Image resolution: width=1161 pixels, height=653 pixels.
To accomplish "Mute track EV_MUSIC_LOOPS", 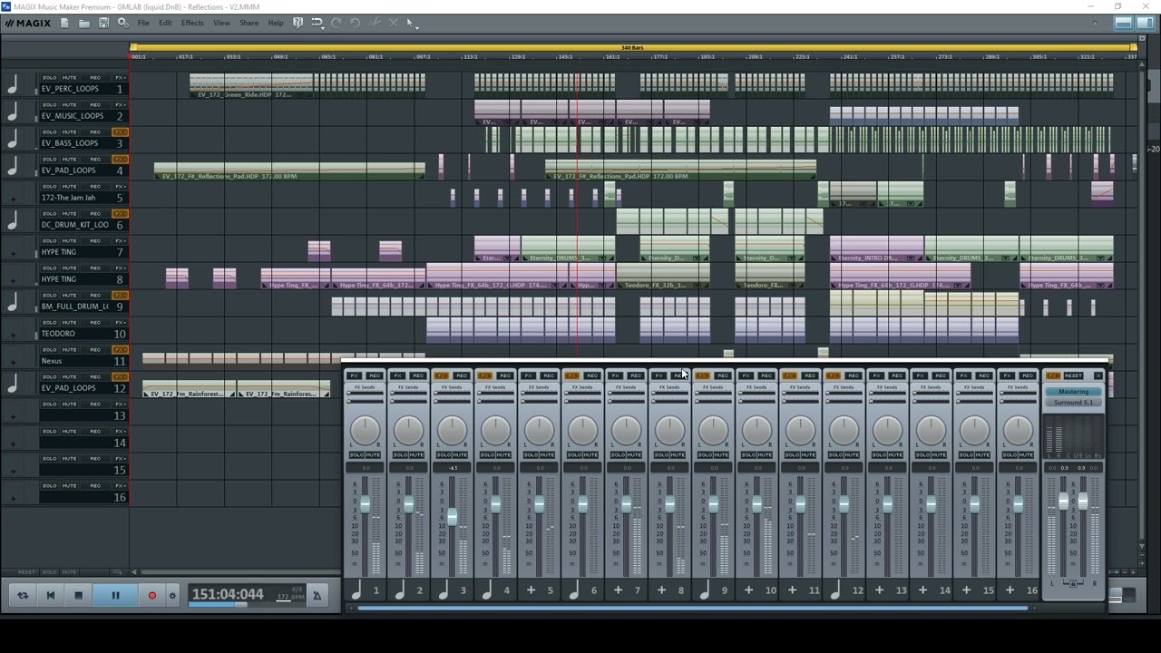I will [70, 105].
